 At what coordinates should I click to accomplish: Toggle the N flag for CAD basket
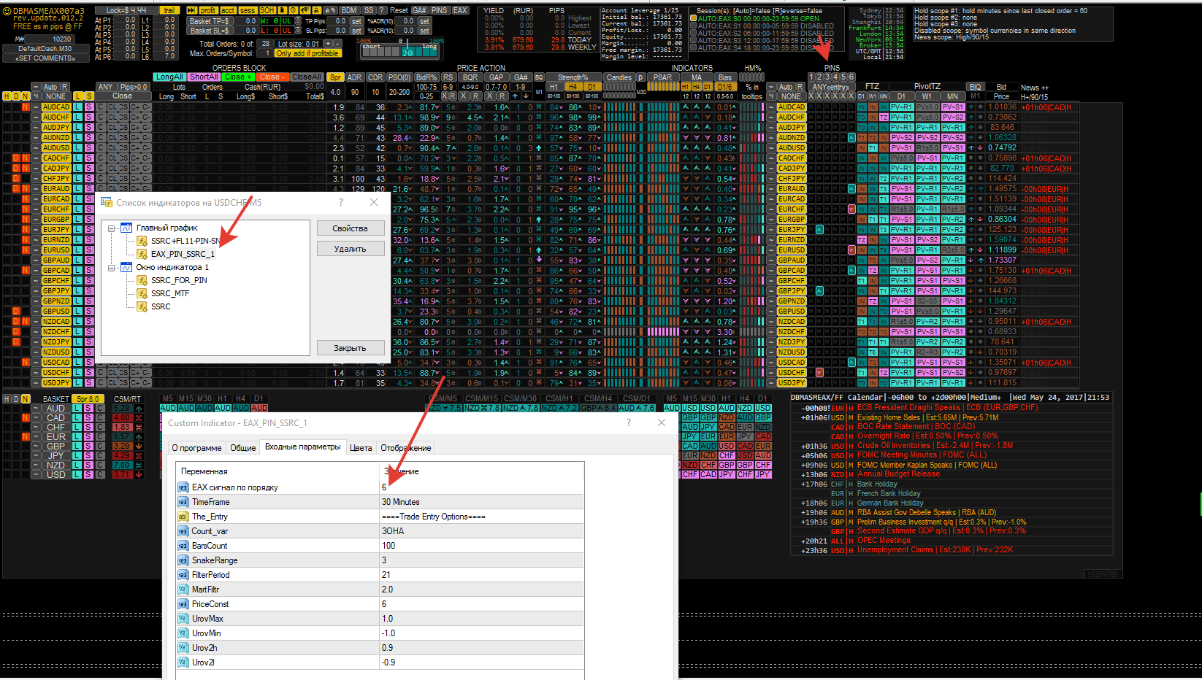point(26,418)
